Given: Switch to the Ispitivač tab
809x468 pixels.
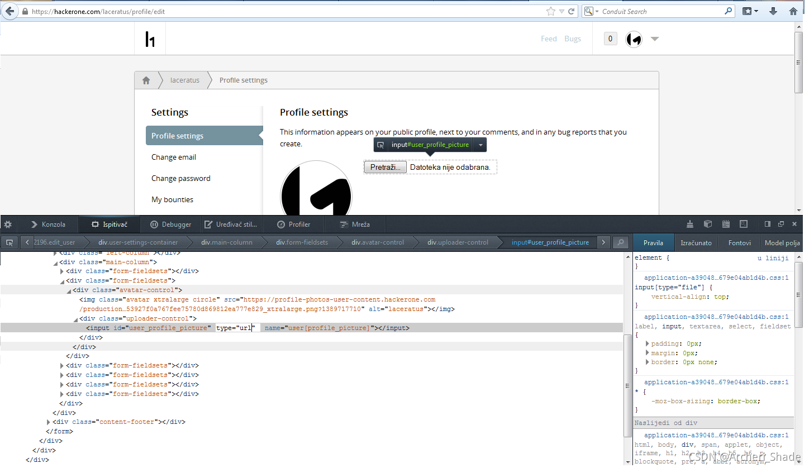Looking at the screenshot, I should click(110, 225).
